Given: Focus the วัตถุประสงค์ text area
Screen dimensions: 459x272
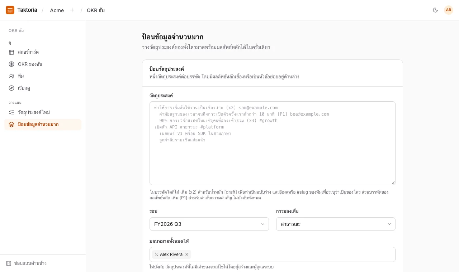Looking at the screenshot, I should (x=273, y=143).
